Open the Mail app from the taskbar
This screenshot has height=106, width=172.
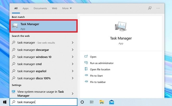(x=112, y=102)
